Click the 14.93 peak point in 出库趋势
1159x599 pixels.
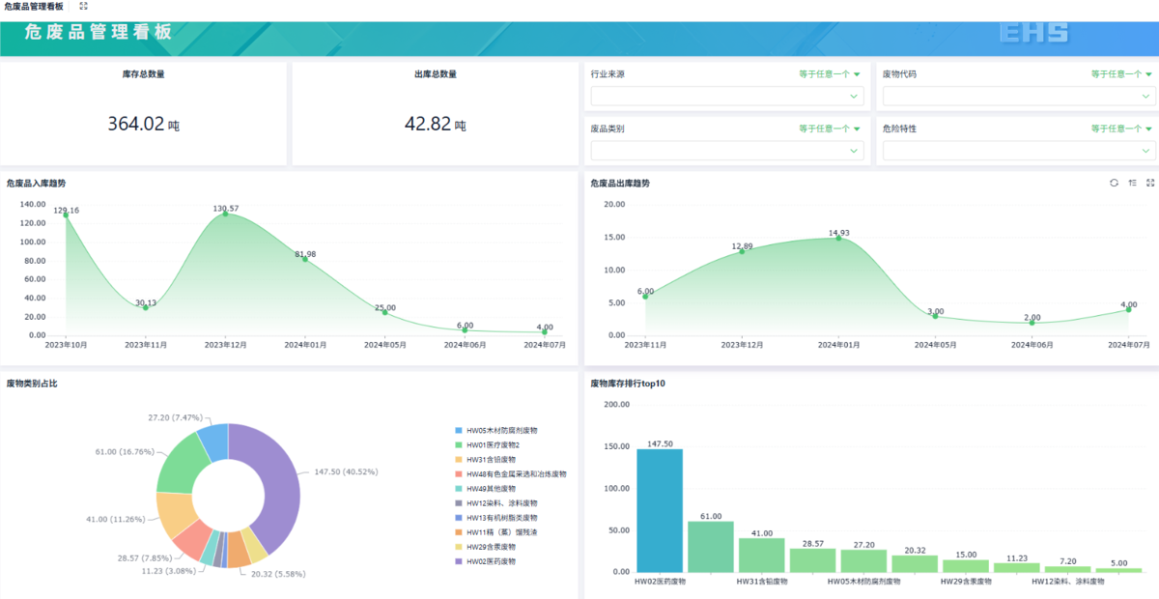(x=838, y=238)
